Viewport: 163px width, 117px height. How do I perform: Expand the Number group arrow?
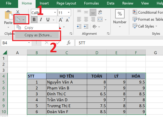[x=120, y=27]
